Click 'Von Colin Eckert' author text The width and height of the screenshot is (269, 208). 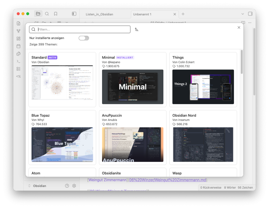point(183,62)
